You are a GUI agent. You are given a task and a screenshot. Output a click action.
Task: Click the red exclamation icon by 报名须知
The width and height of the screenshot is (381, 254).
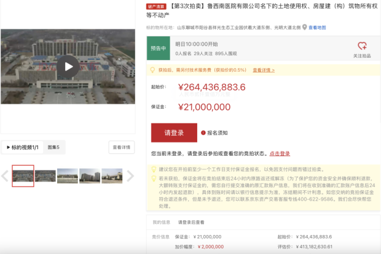(203, 133)
